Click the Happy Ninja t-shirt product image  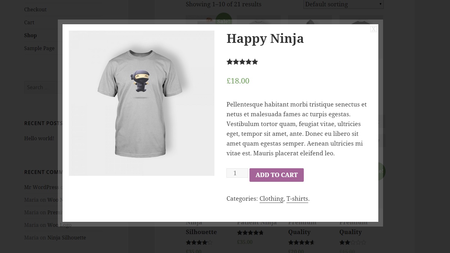pyautogui.click(x=141, y=103)
